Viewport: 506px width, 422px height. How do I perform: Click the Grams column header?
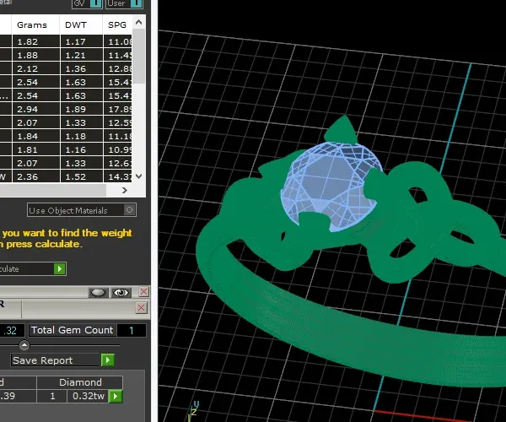(x=35, y=24)
